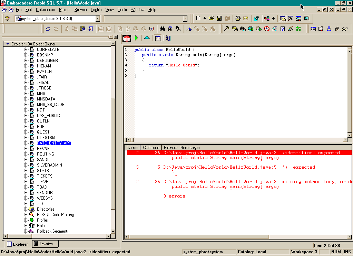Image resolution: width=353 pixels, height=256 pixels.
Task: Select the missing method body error row
Action: point(239,182)
